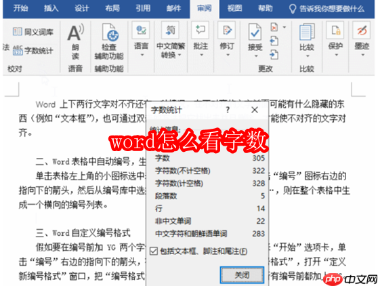378x286 pixels.
Task: Expand the 语言 dropdown arrow
Action: point(142,55)
